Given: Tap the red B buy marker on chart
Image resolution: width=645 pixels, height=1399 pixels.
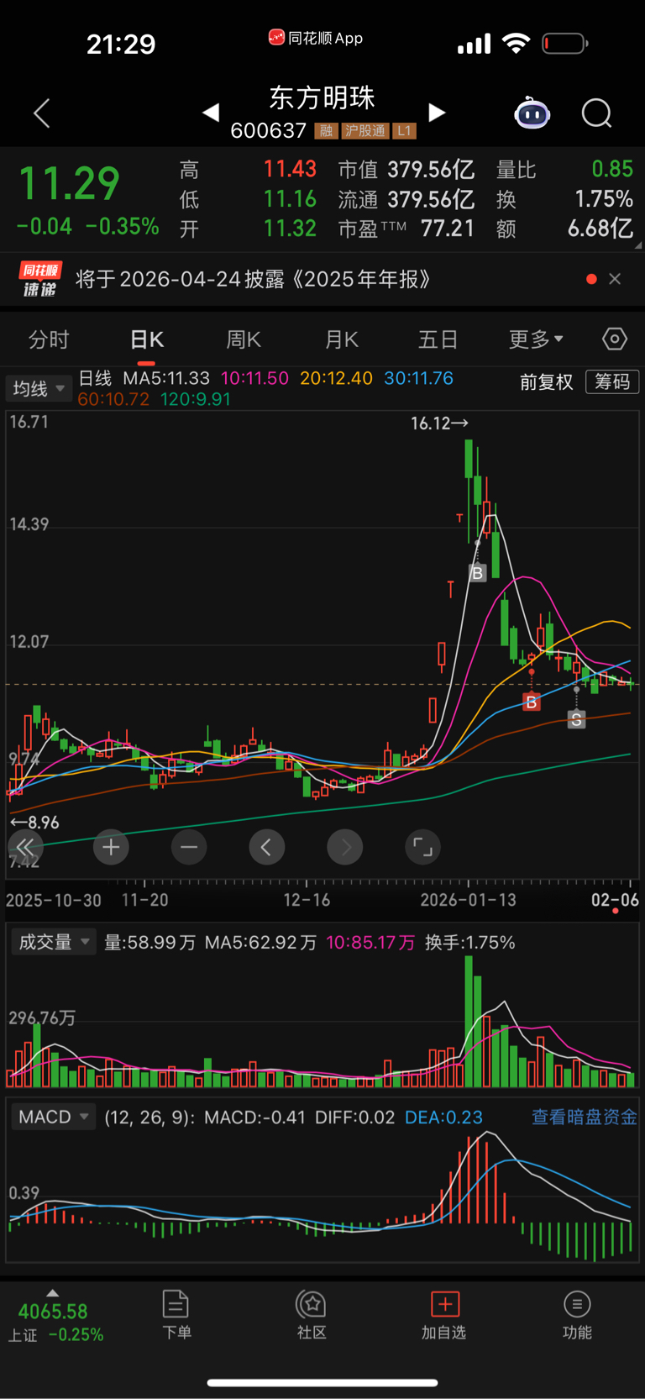Looking at the screenshot, I should pos(531,702).
